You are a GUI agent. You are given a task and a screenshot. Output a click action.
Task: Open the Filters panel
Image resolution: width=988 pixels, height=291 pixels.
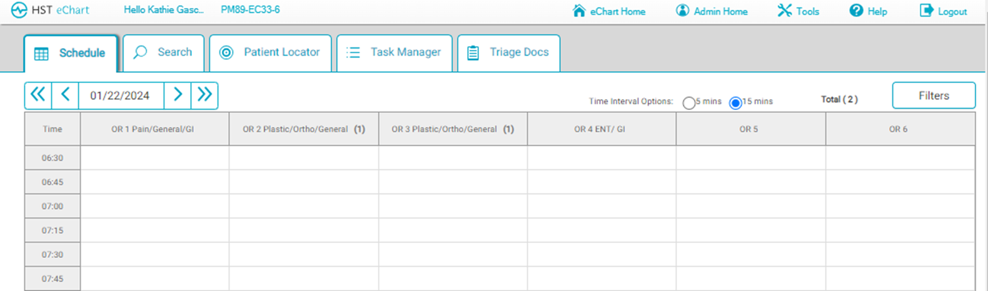click(x=933, y=96)
